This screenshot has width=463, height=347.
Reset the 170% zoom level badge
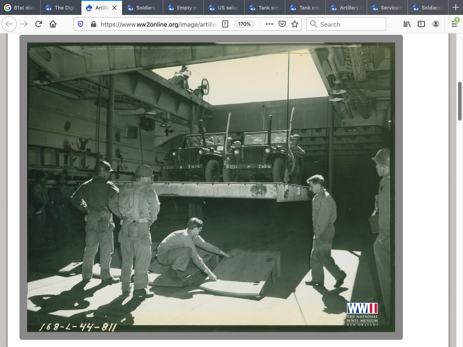[x=244, y=24]
